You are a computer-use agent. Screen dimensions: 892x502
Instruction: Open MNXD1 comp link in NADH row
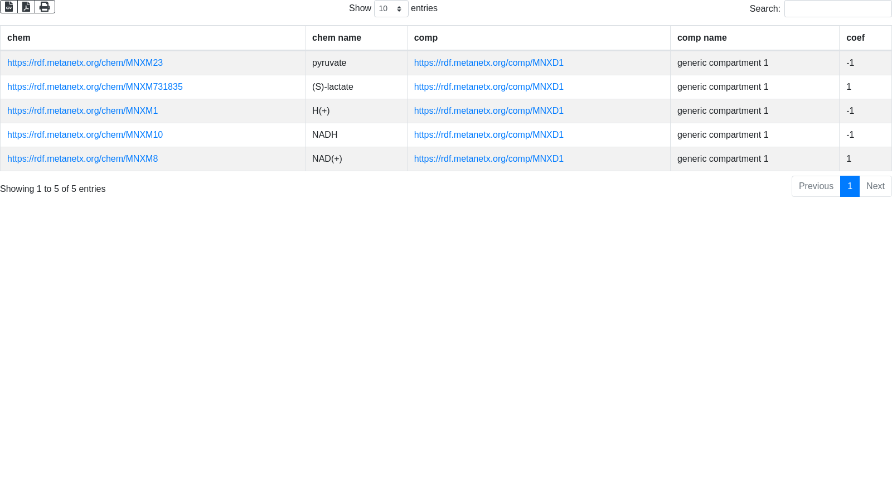point(488,135)
